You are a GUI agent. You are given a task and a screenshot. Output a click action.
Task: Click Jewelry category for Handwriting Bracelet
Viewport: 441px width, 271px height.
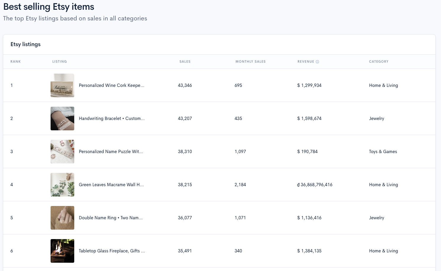377,119
